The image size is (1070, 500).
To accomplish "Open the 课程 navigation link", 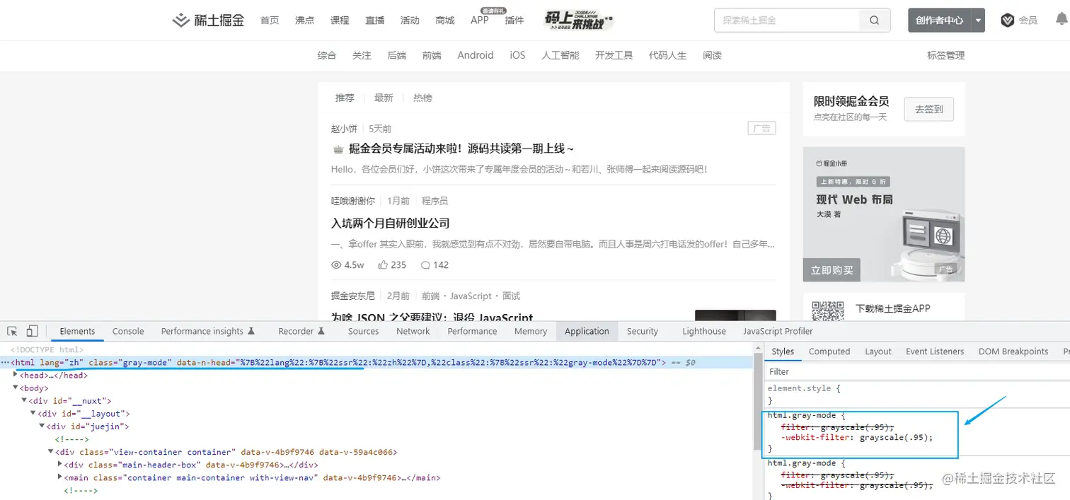I will pos(340,21).
